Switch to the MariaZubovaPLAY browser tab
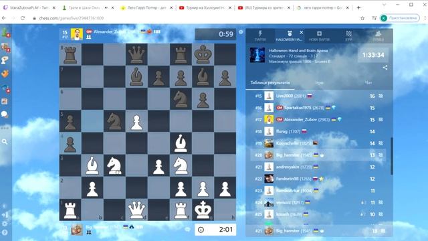Screen dimensions: 428x241 pyautogui.click(x=29, y=8)
